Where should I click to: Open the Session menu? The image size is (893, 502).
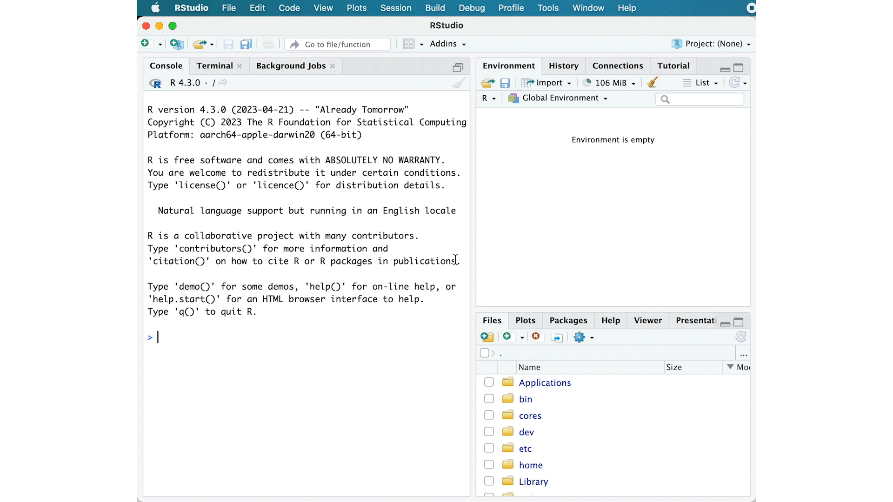tap(396, 8)
